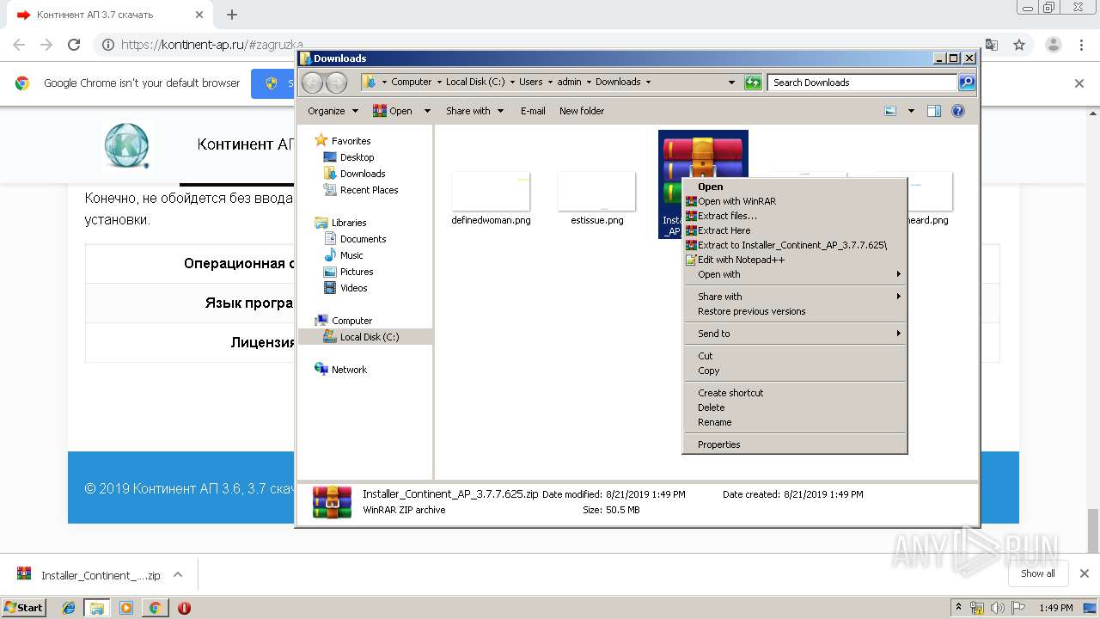The image size is (1100, 619).
Task: Choose Restore previous versions
Action: [794, 311]
